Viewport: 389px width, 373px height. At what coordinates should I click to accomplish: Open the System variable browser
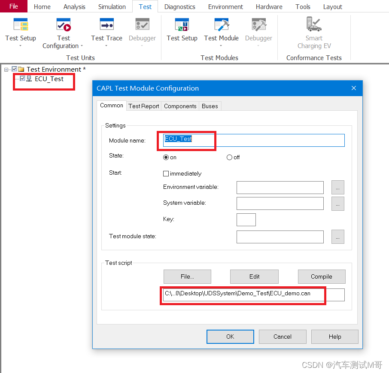pos(338,203)
